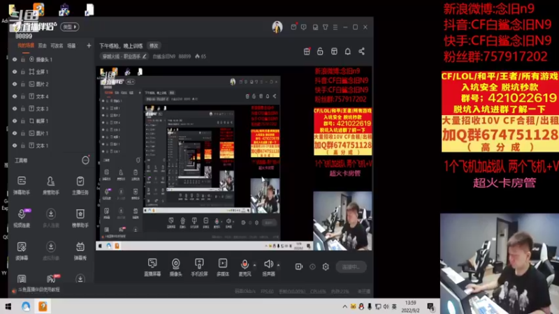The height and width of the screenshot is (314, 559).
Task: Select the 文本 1 source row
Action: [52, 145]
